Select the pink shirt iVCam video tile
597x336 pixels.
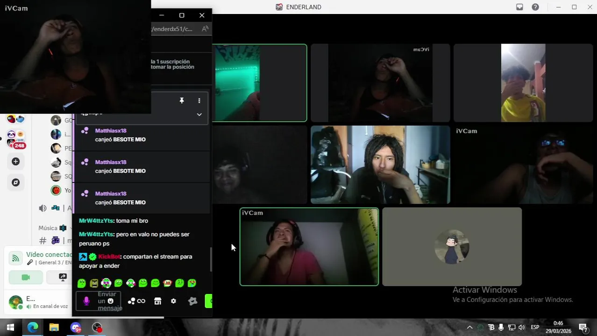coord(309,246)
